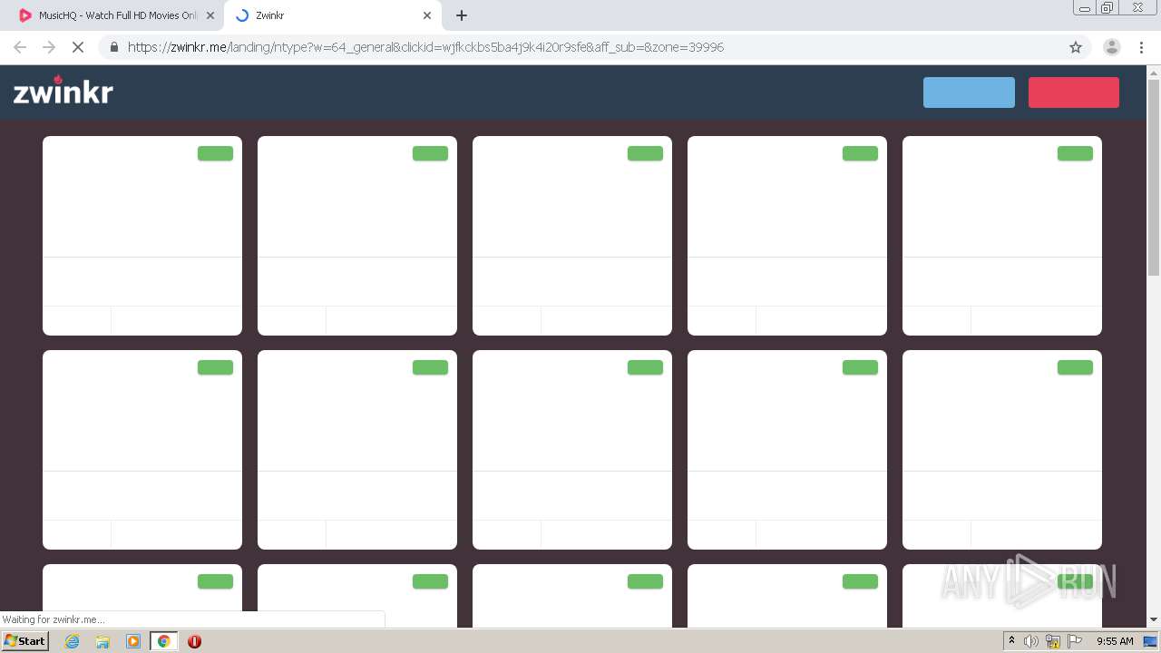Launch Internet Explorer from taskbar
This screenshot has width=1161, height=653.
[x=72, y=641]
